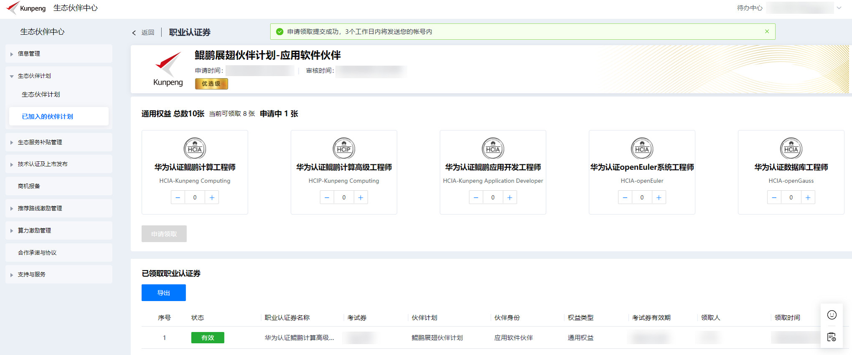
Task: Click HCIA badge of openEuler系统工程师
Action: pyautogui.click(x=642, y=148)
